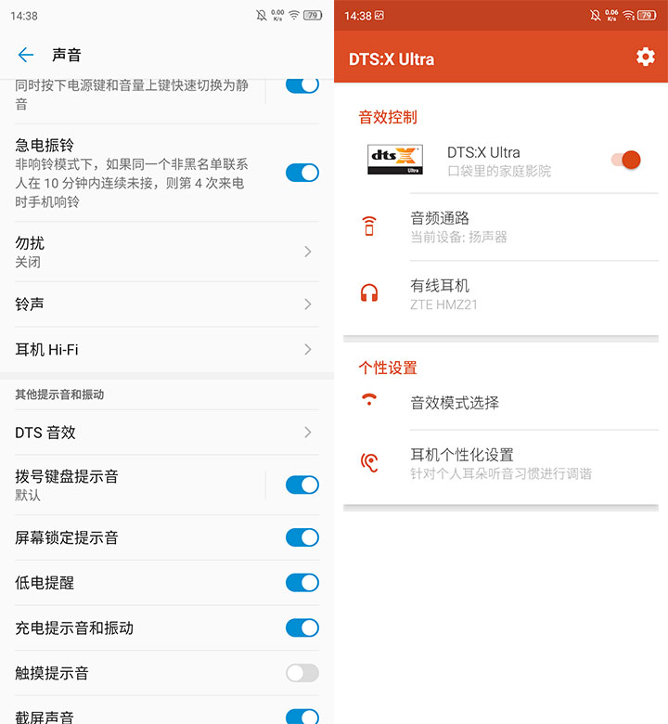Tap the 截屏声音 label
Image resolution: width=668 pixels, height=724 pixels.
(45, 717)
